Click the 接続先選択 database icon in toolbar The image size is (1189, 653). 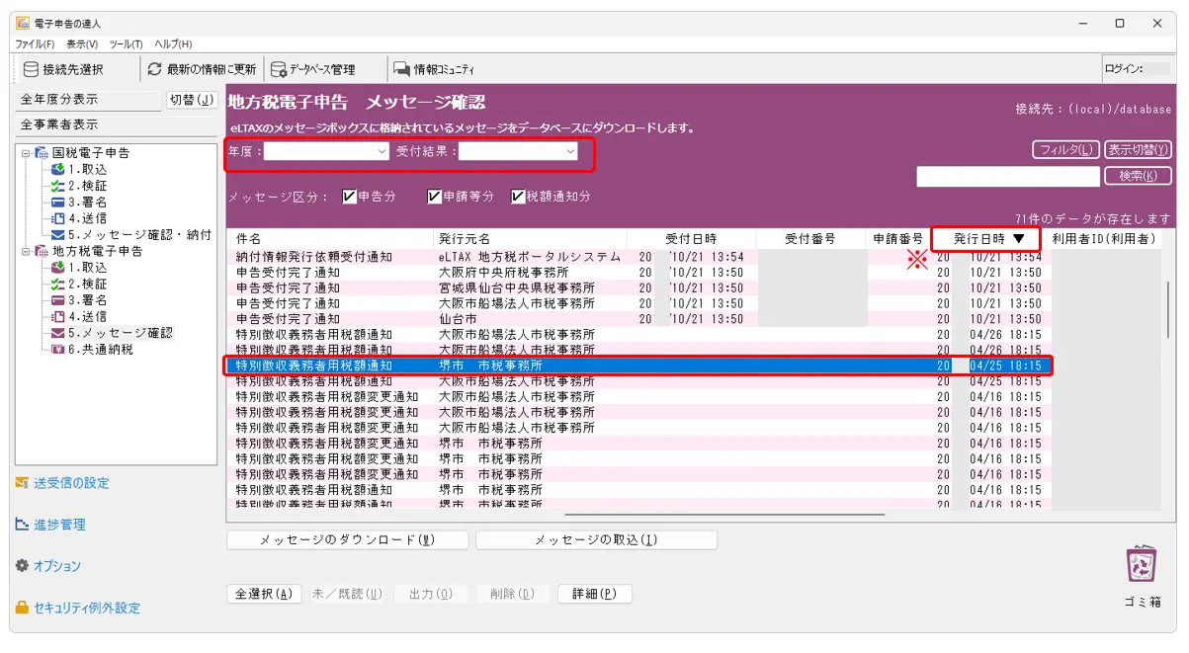[x=32, y=69]
